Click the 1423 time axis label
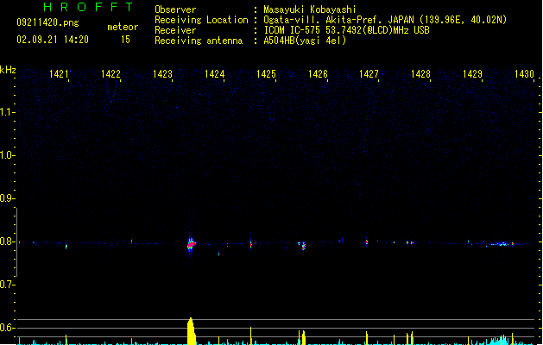 [x=163, y=74]
